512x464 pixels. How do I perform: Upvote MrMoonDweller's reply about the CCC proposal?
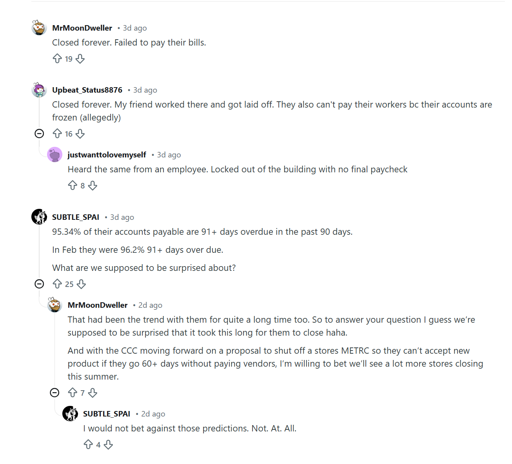(73, 393)
